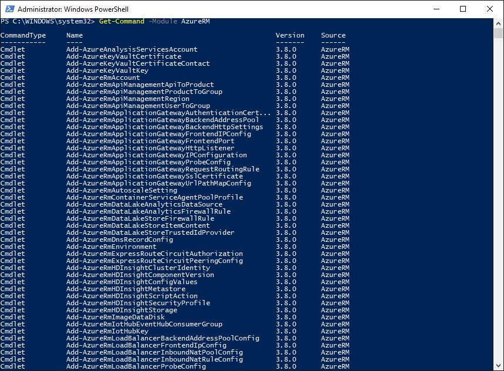The height and width of the screenshot is (371, 504).
Task: Click Add-AzureRmLoadBalancerFrontendIpConfig text
Action: pos(146,346)
